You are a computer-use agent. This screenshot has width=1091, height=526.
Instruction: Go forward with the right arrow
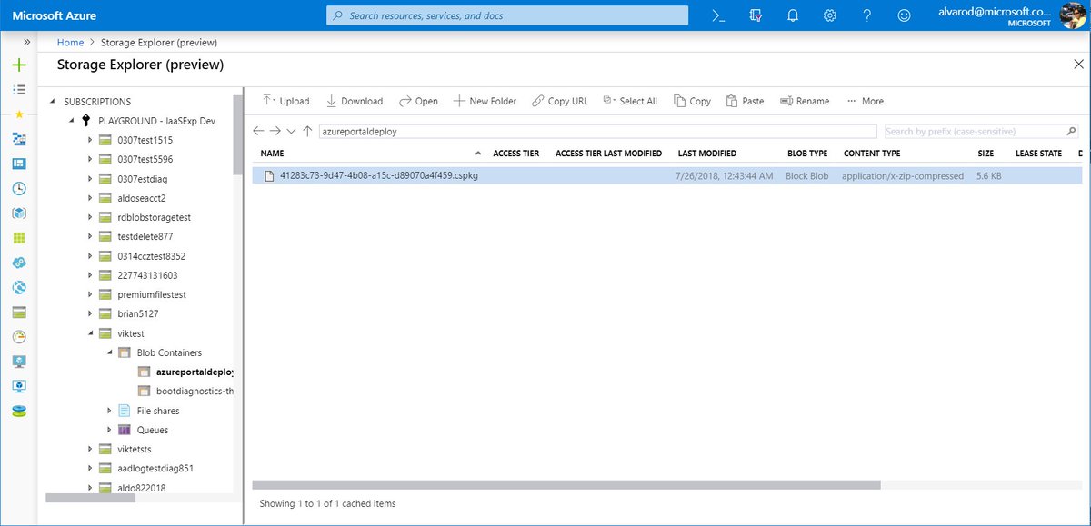pos(275,131)
